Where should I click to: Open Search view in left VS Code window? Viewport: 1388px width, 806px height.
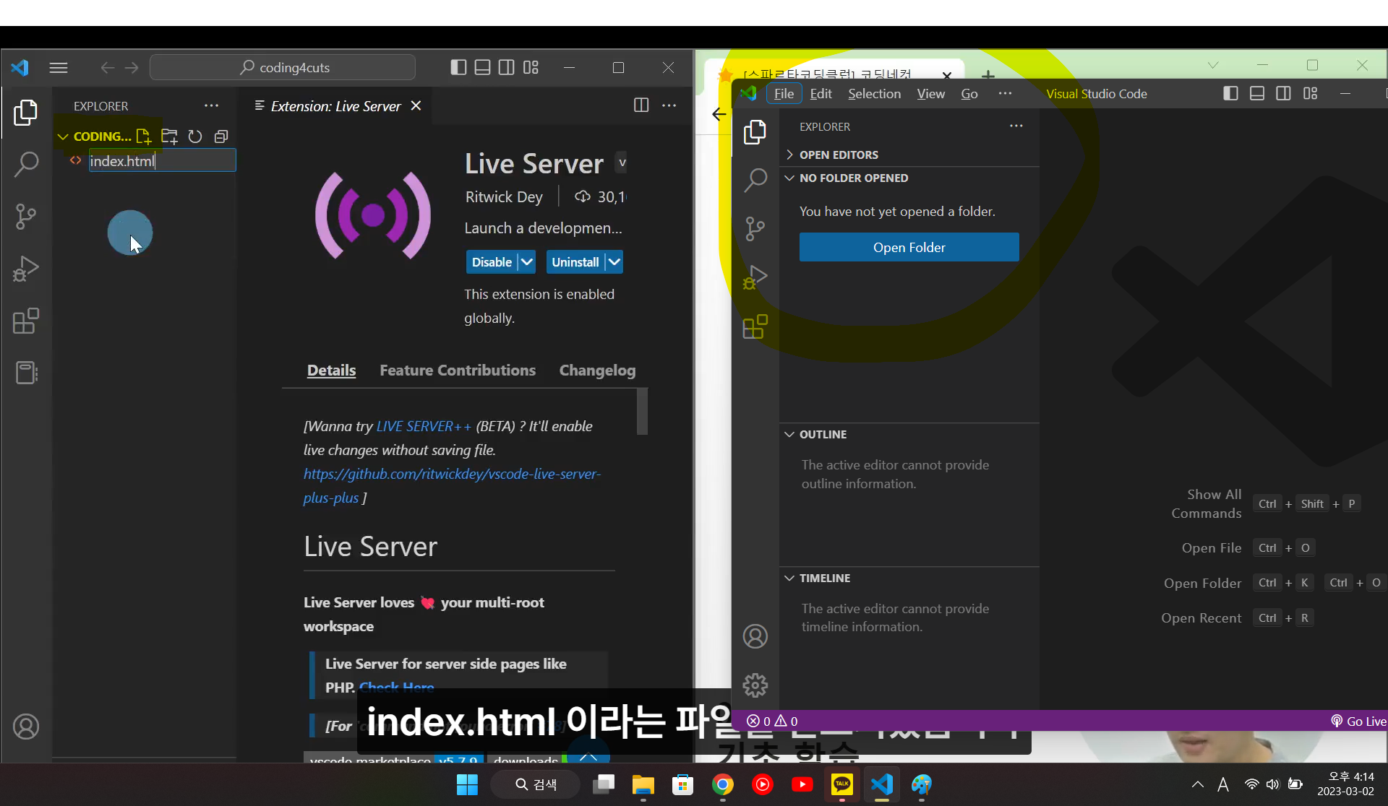coord(26,165)
